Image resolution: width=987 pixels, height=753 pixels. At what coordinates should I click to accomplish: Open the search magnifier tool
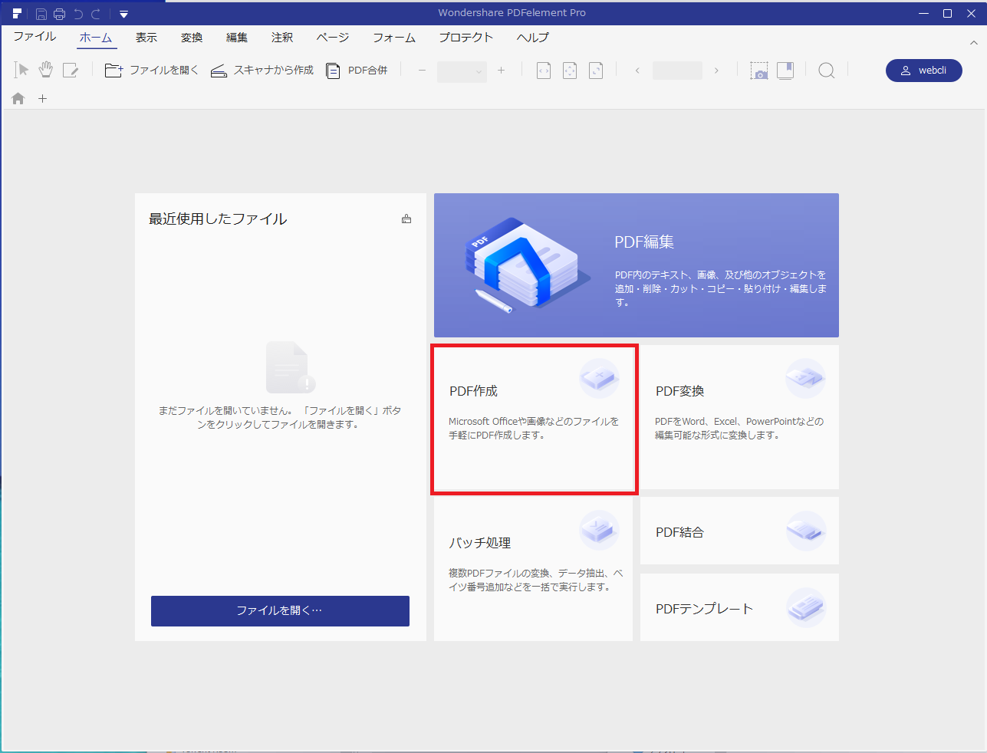point(826,71)
